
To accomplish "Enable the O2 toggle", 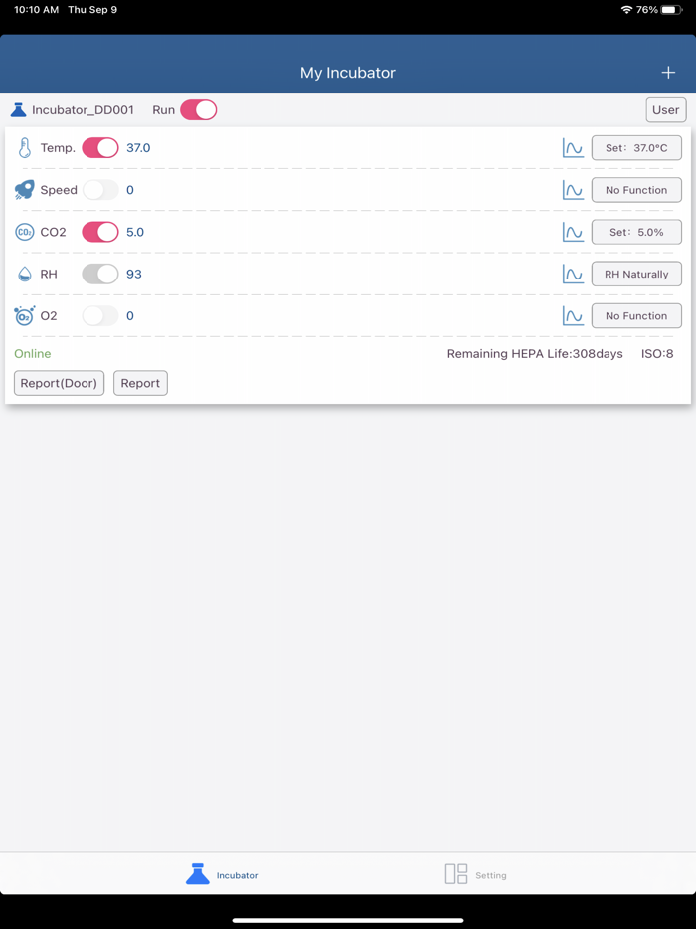I will tap(100, 316).
